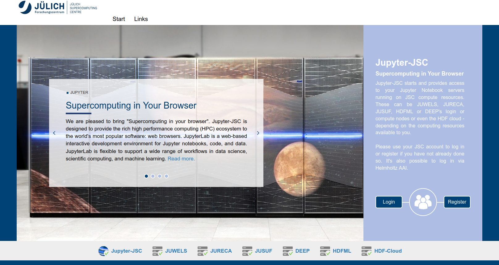Image resolution: width=499 pixels, height=265 pixels.
Task: Click the HDF-Cloud server status icon
Action: (x=367, y=251)
